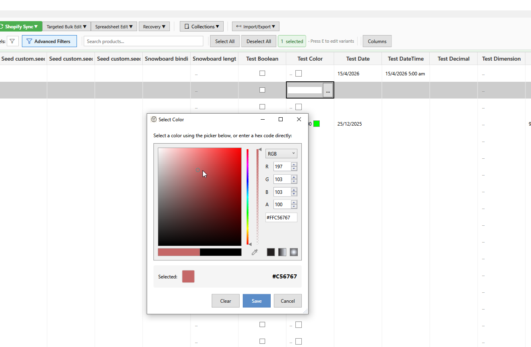Open the RGB color mode dropdown
Screen dimensions: 531x347
pyautogui.click(x=281, y=153)
